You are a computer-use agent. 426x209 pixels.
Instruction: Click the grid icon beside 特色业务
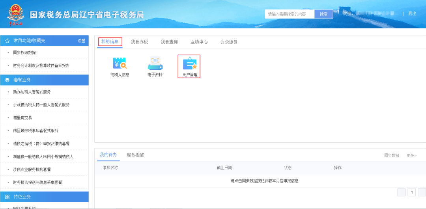pyautogui.click(x=7, y=197)
